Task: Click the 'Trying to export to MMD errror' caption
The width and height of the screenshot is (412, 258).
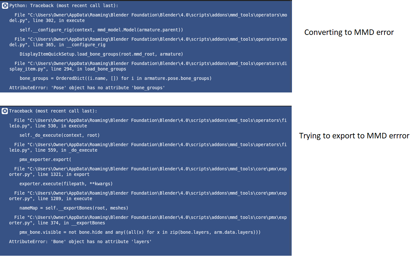Action: coord(354,136)
